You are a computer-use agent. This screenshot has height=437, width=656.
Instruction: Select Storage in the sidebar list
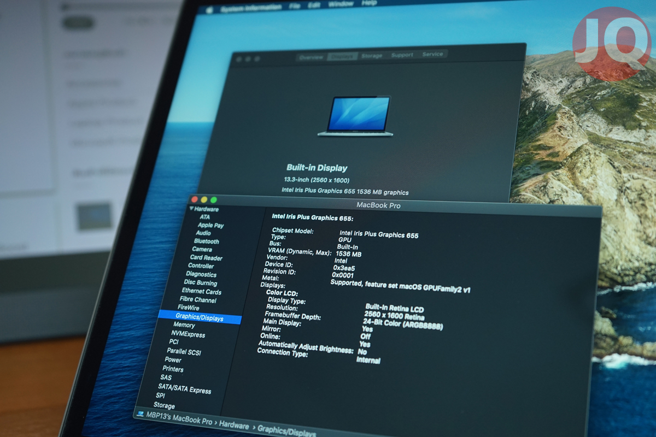[x=164, y=405]
